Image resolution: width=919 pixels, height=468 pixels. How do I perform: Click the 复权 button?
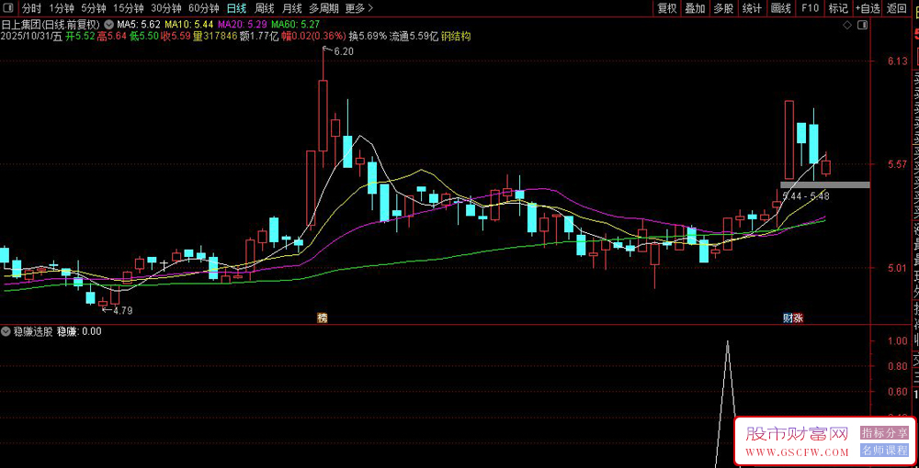[x=667, y=8]
